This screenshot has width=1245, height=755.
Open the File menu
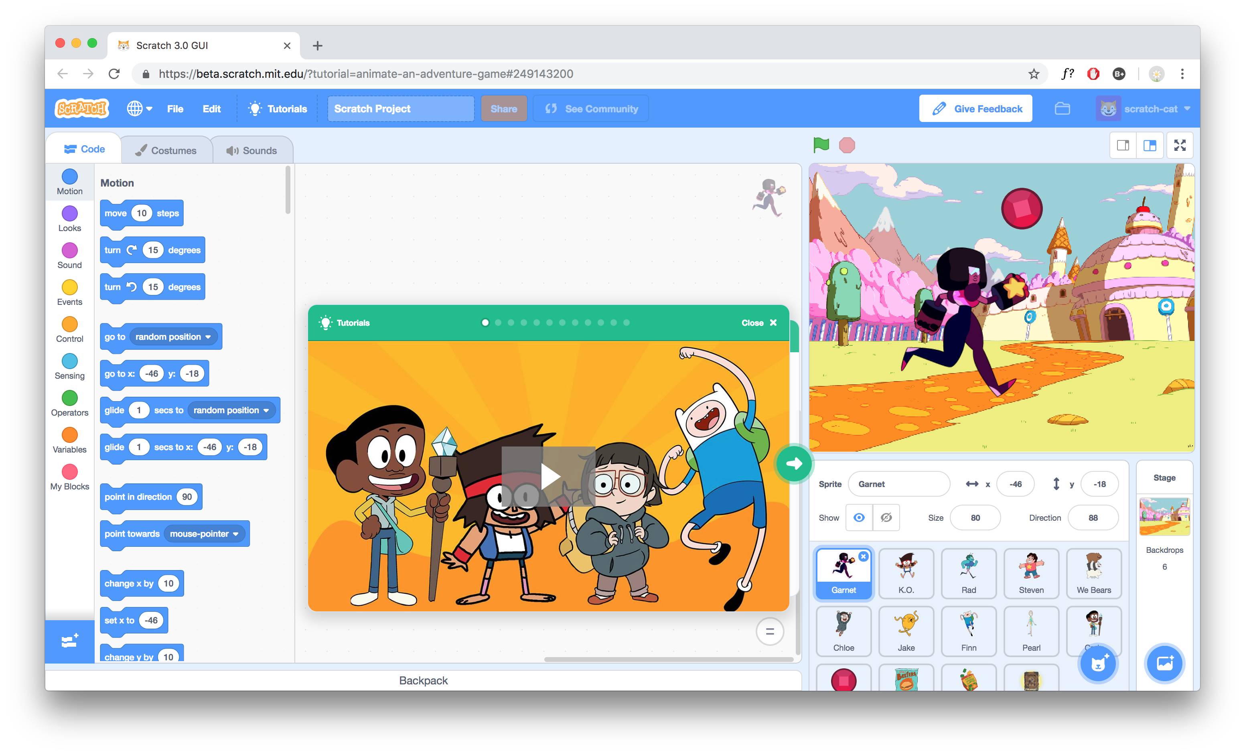(175, 109)
